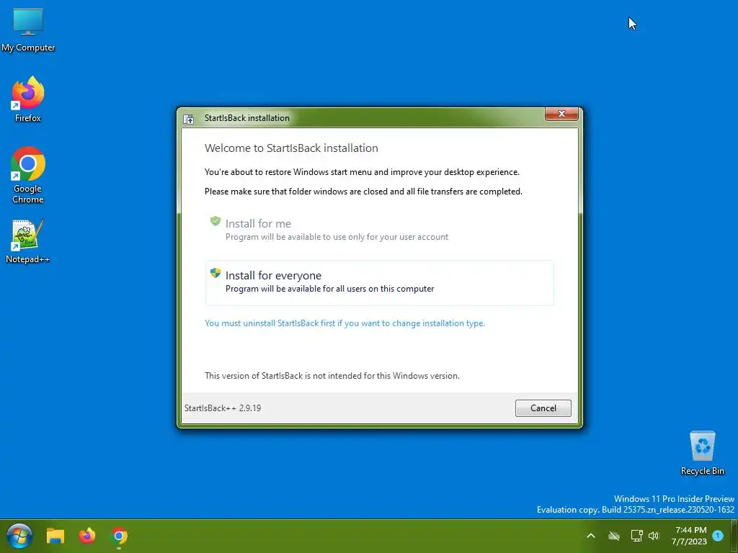Image resolution: width=738 pixels, height=553 pixels.
Task: Click the disabled Install for me option
Action: [379, 230]
